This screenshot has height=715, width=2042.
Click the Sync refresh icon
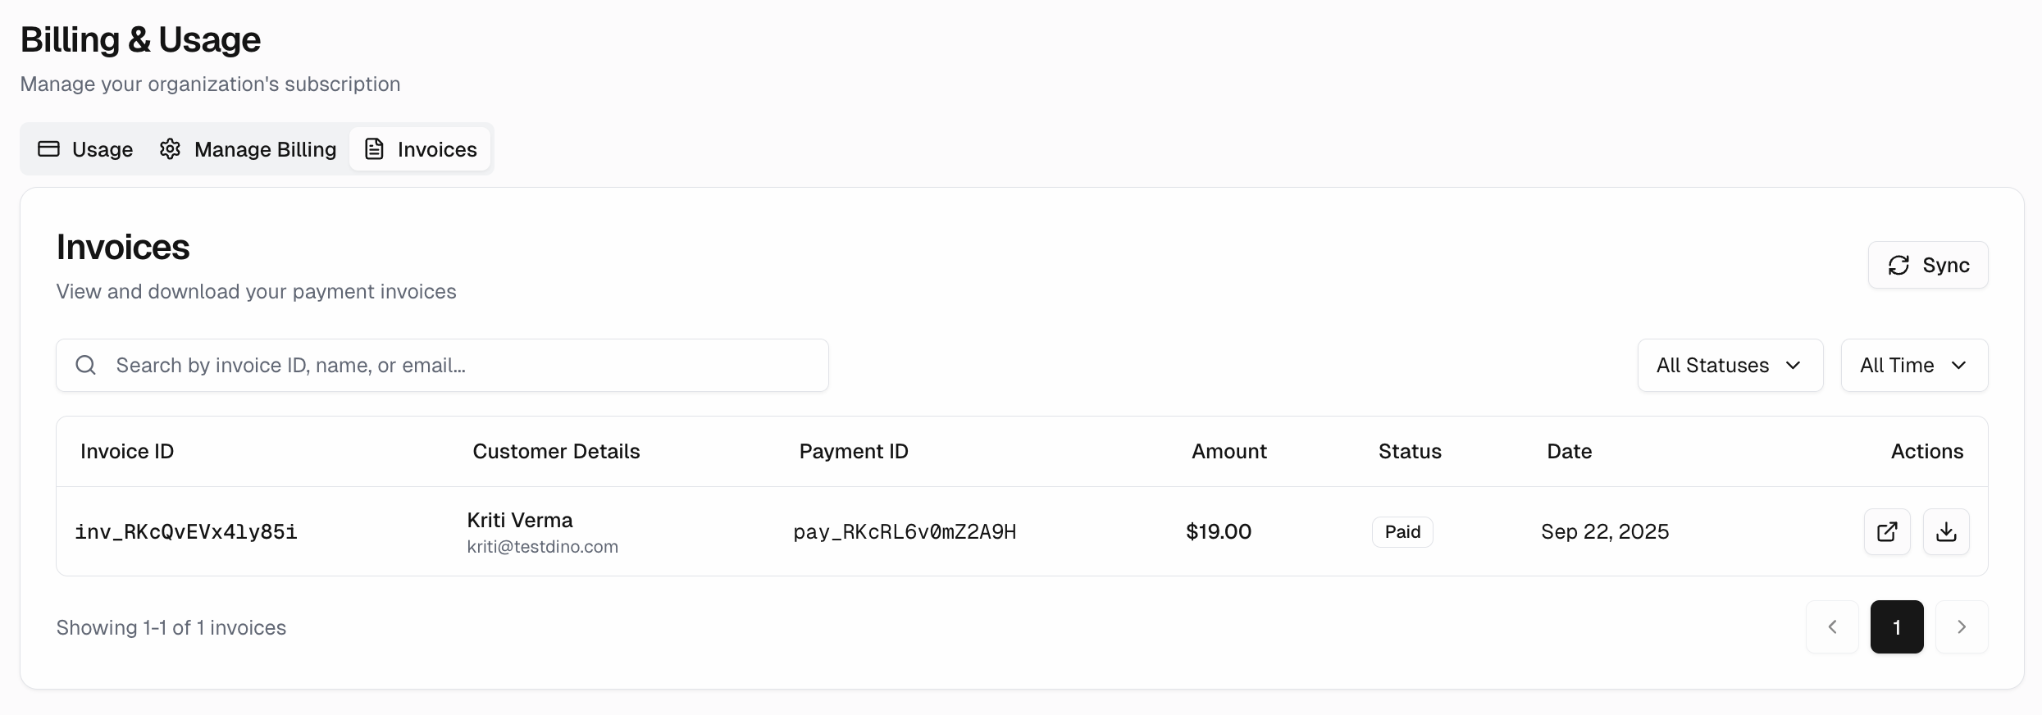(x=1898, y=266)
